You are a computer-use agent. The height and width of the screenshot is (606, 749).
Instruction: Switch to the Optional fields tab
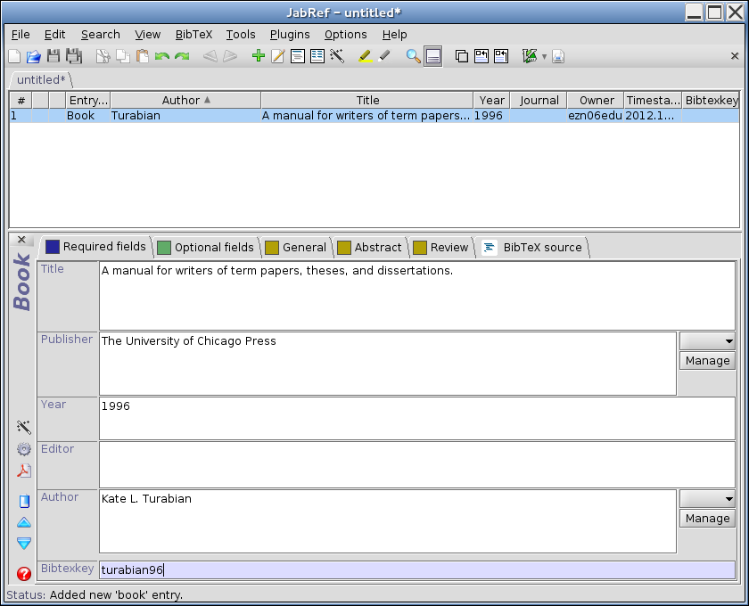(206, 247)
